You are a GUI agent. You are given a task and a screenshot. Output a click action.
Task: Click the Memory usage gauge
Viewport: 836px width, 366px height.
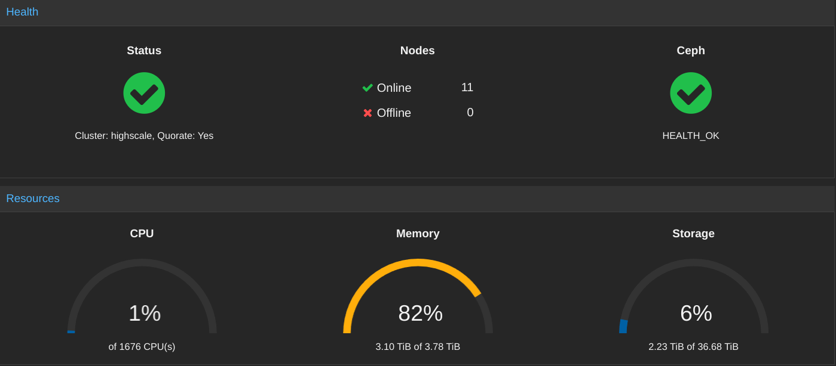(x=418, y=304)
